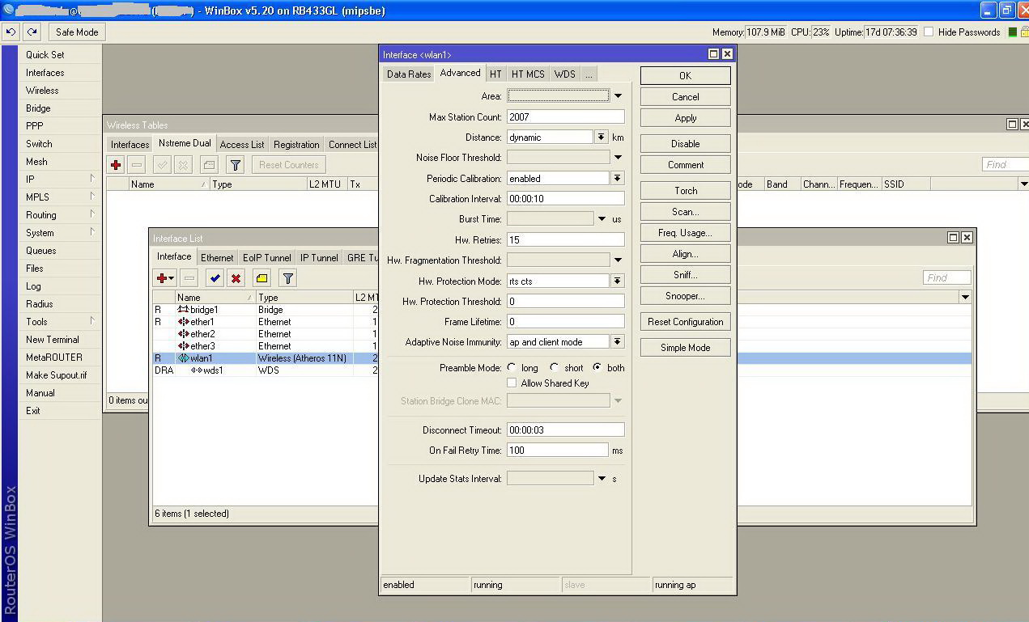
Task: Click blue checkmark enable icon in Interface List
Action: 215,278
